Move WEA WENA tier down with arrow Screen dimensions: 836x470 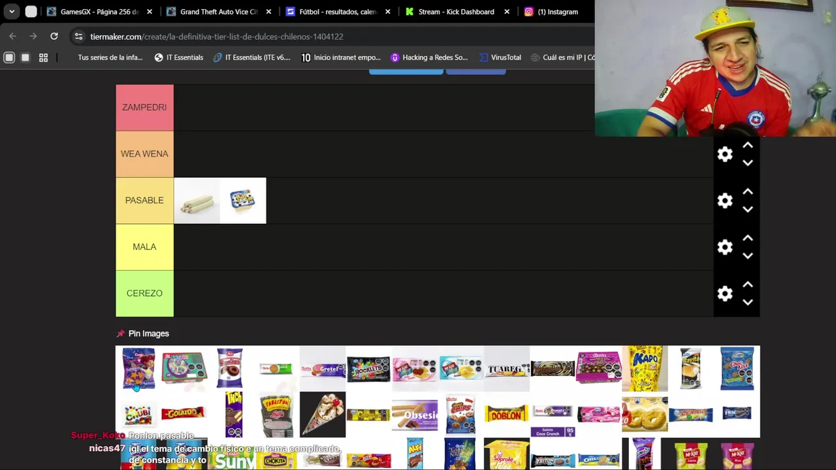[x=748, y=163]
